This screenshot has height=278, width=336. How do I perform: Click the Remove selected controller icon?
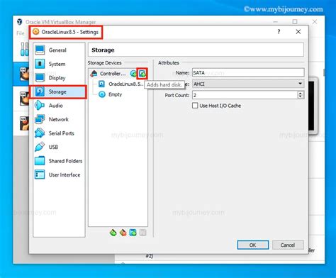[123, 233]
